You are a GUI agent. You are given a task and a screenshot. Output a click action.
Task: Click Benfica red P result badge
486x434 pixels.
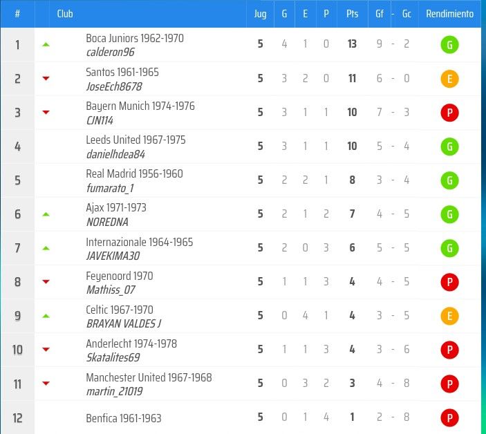point(449,417)
